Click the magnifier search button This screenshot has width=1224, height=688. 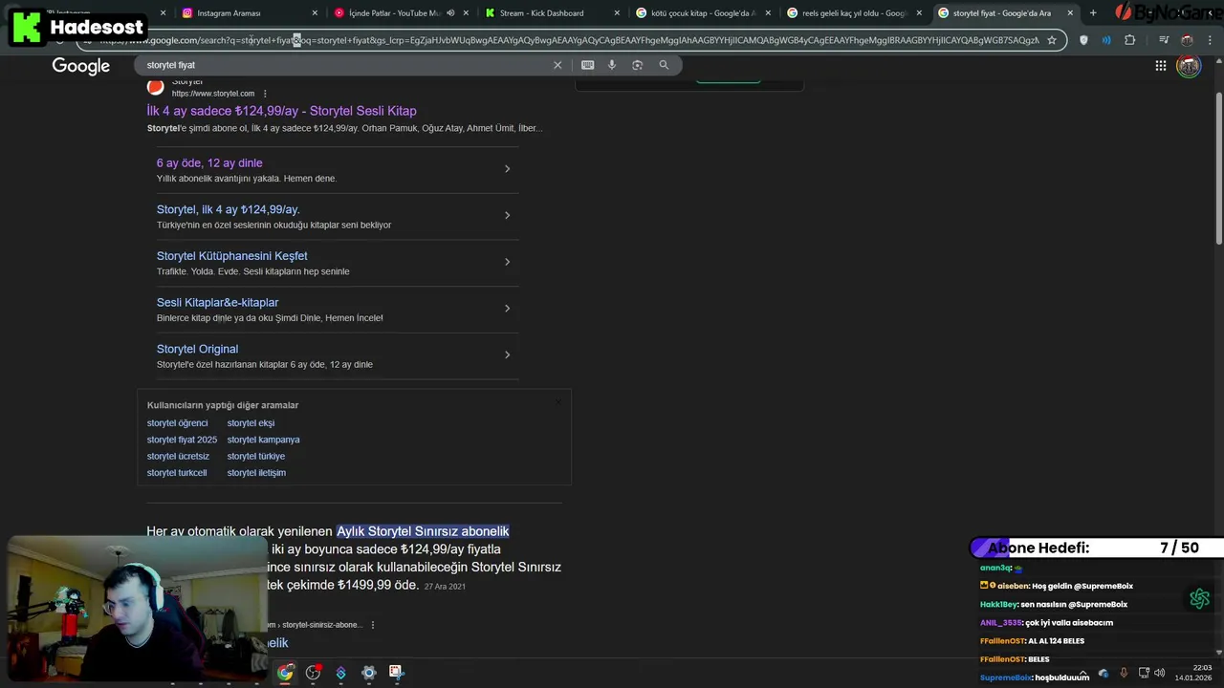664,65
